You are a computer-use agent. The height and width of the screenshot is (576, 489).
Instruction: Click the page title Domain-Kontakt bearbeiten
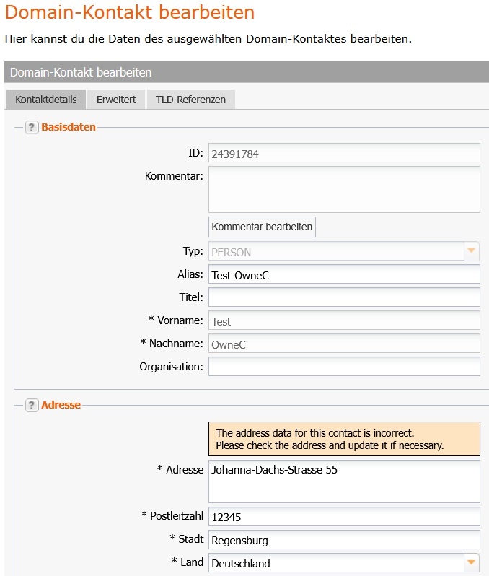click(130, 12)
